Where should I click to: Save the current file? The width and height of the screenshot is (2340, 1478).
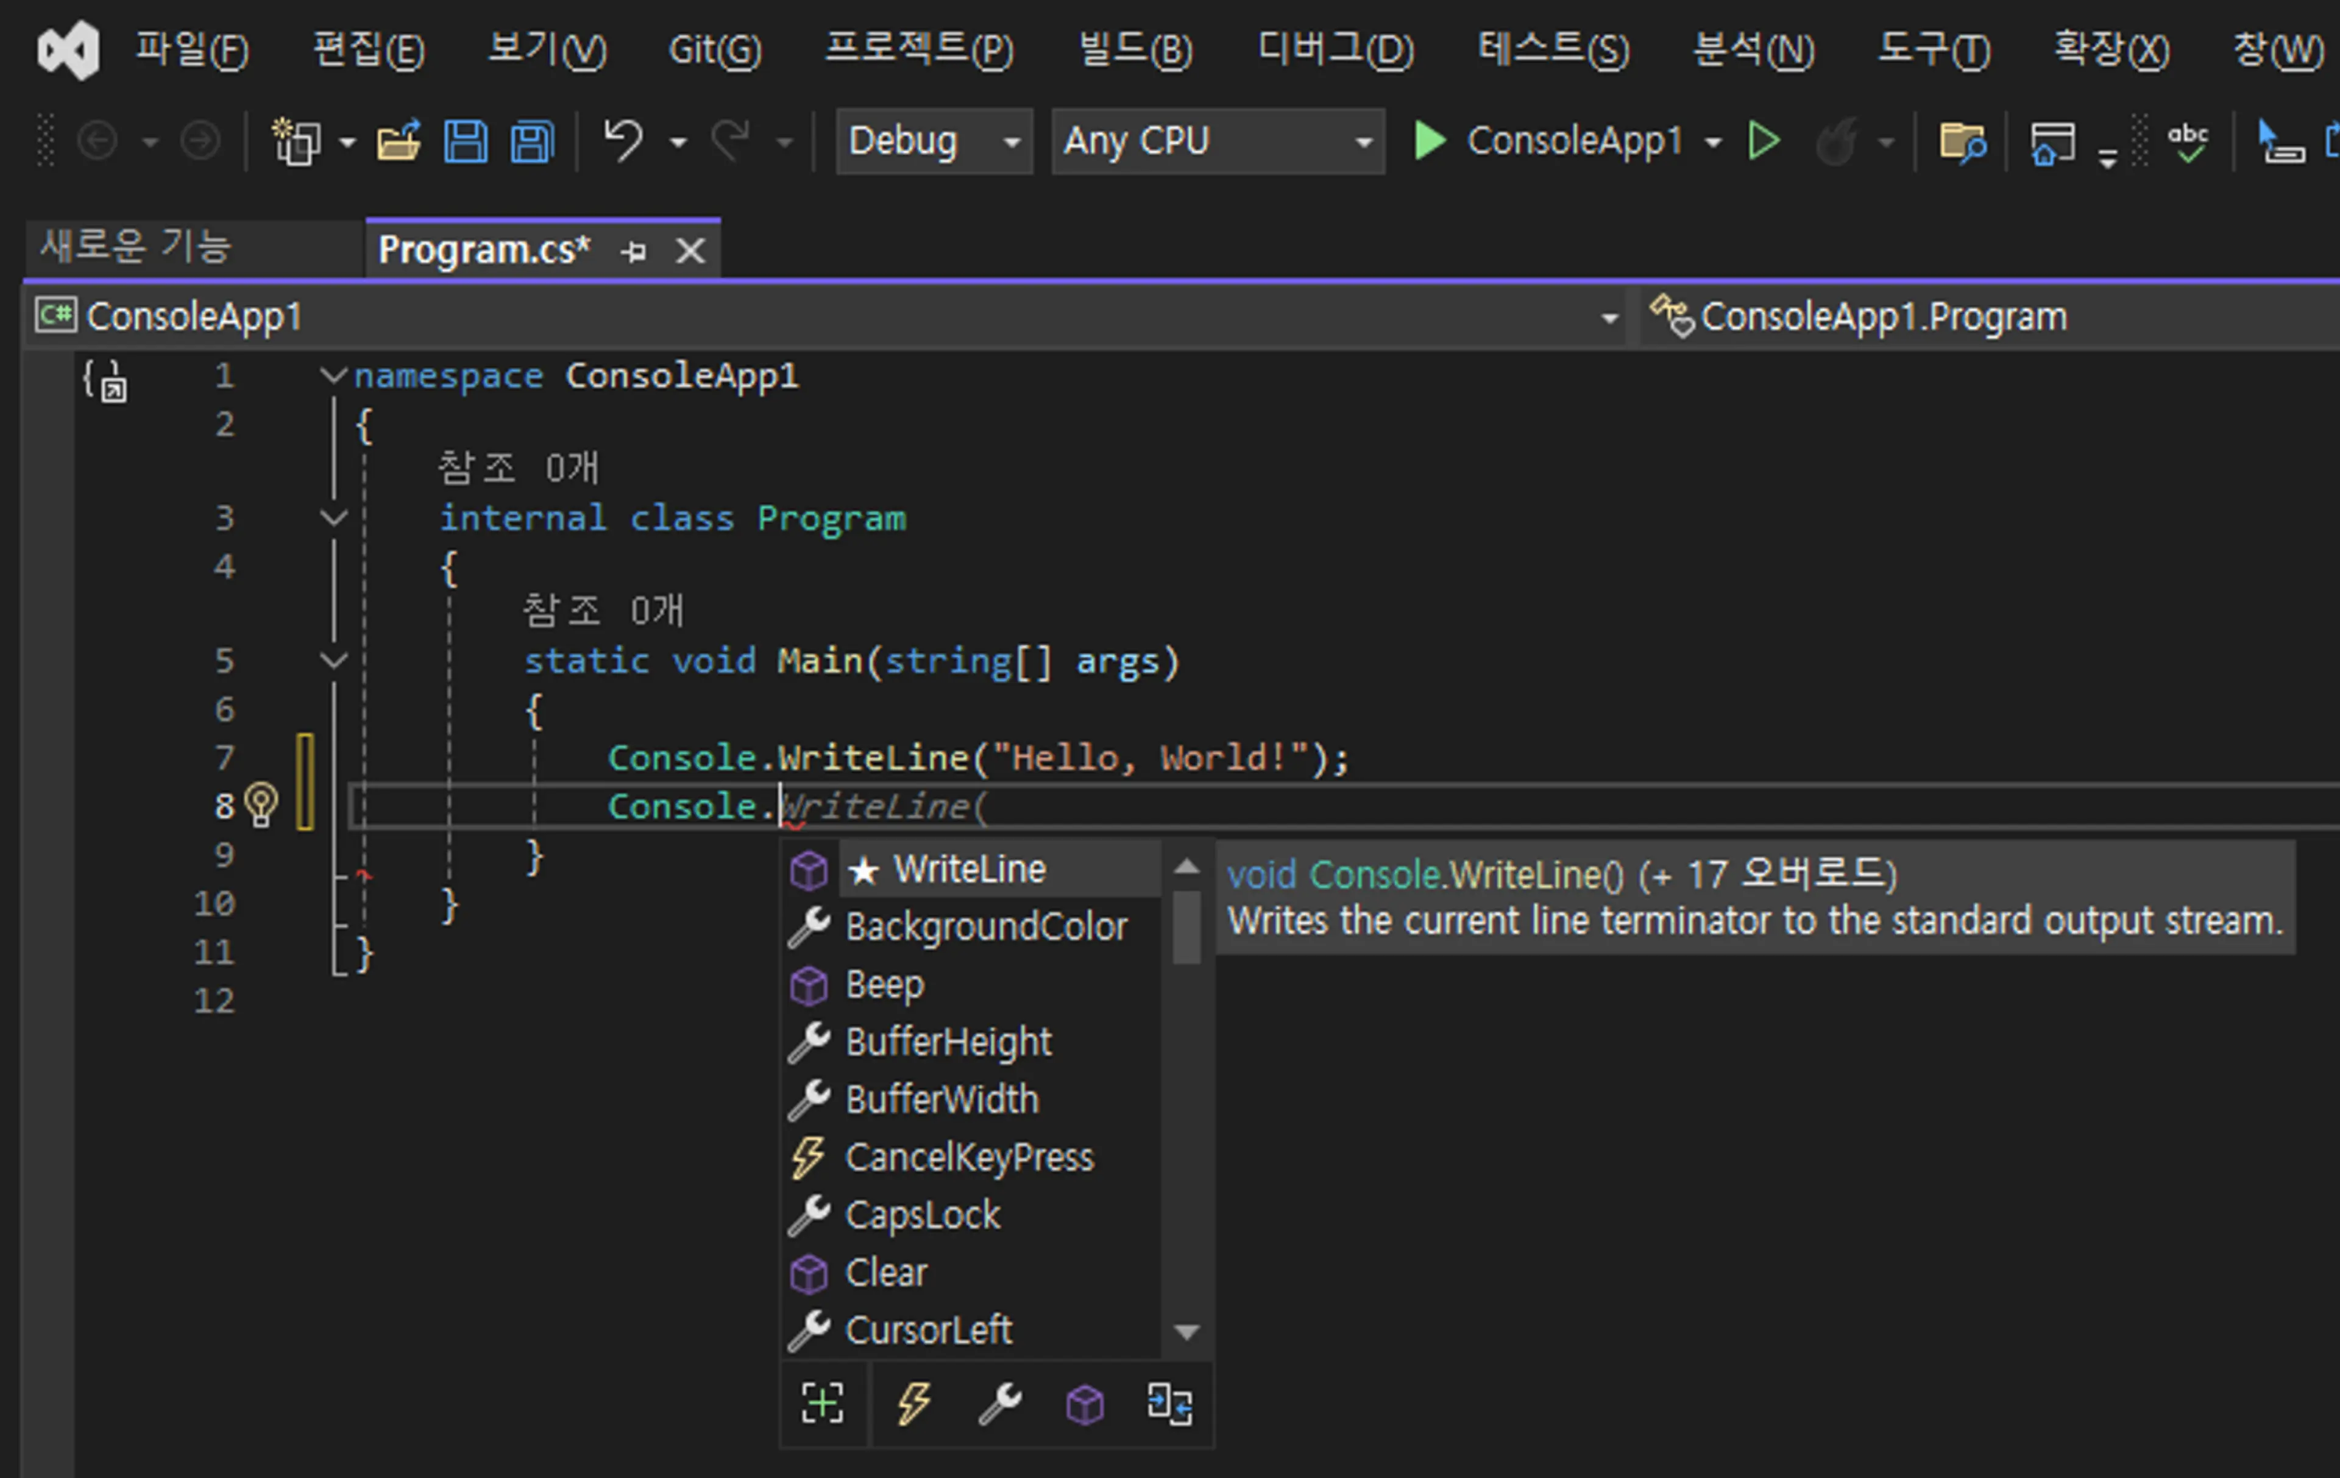click(x=466, y=142)
